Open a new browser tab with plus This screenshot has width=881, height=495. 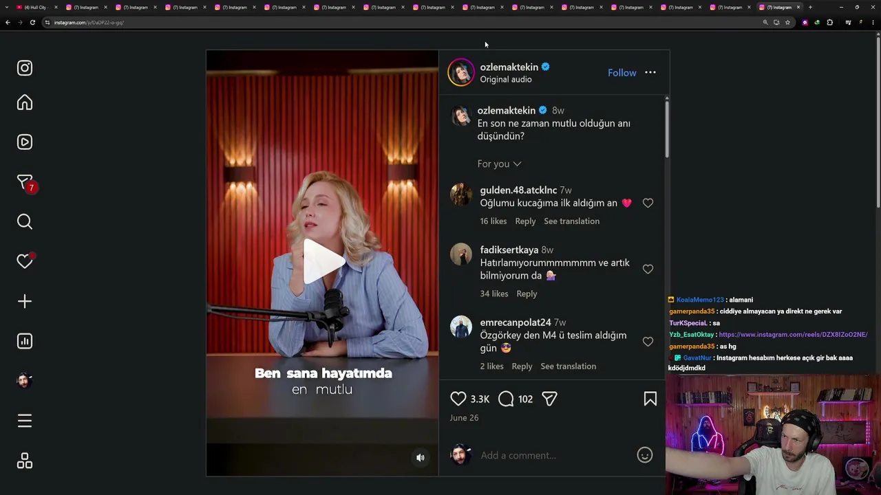point(810,8)
